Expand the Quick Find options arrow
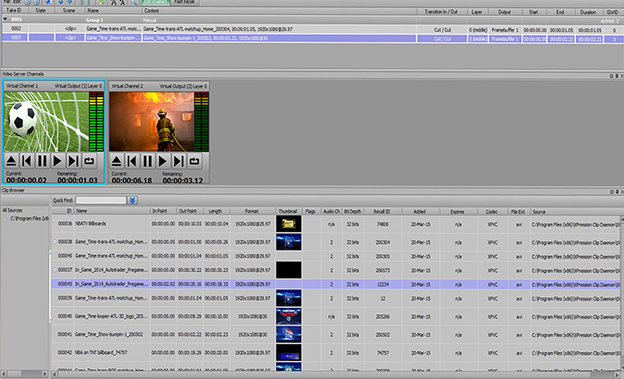The width and height of the screenshot is (624, 379). 132,201
